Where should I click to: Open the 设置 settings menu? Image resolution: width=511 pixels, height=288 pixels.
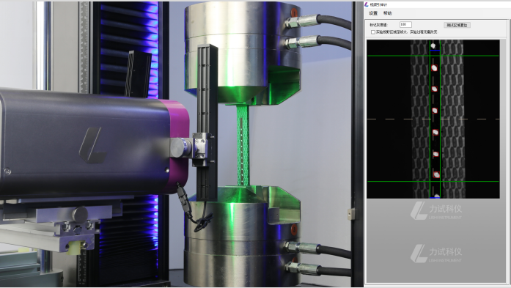click(x=373, y=13)
